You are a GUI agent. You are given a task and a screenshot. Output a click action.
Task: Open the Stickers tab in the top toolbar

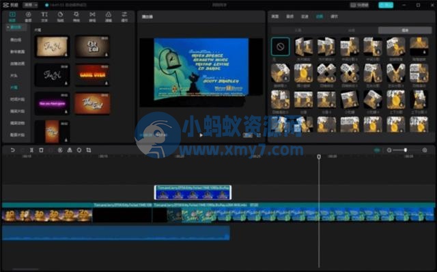(x=60, y=16)
